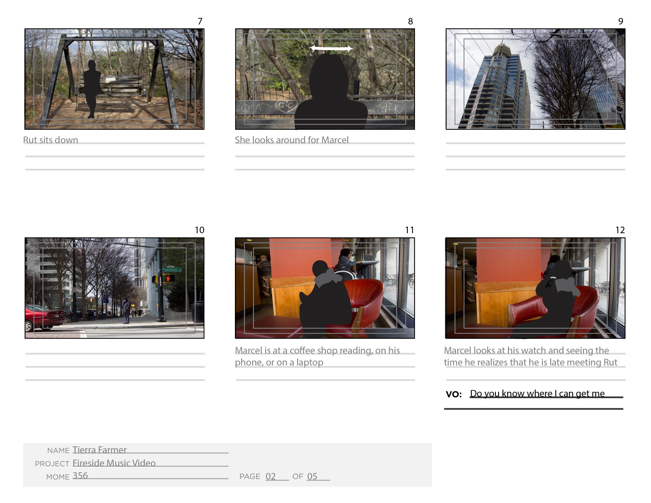
Task: Click total pages value "05"
Action: (x=312, y=476)
